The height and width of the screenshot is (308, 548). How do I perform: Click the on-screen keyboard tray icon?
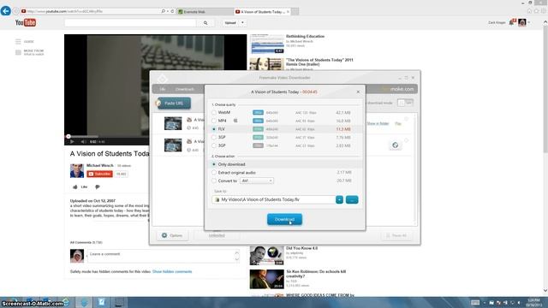[x=475, y=303]
